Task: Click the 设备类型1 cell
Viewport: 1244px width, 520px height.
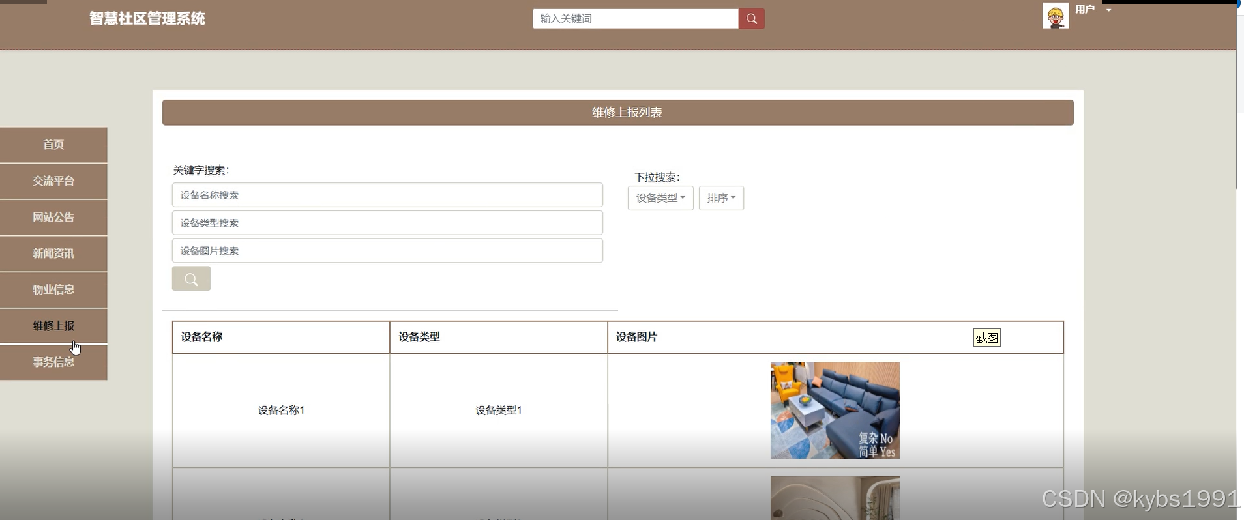Action: [x=499, y=411]
